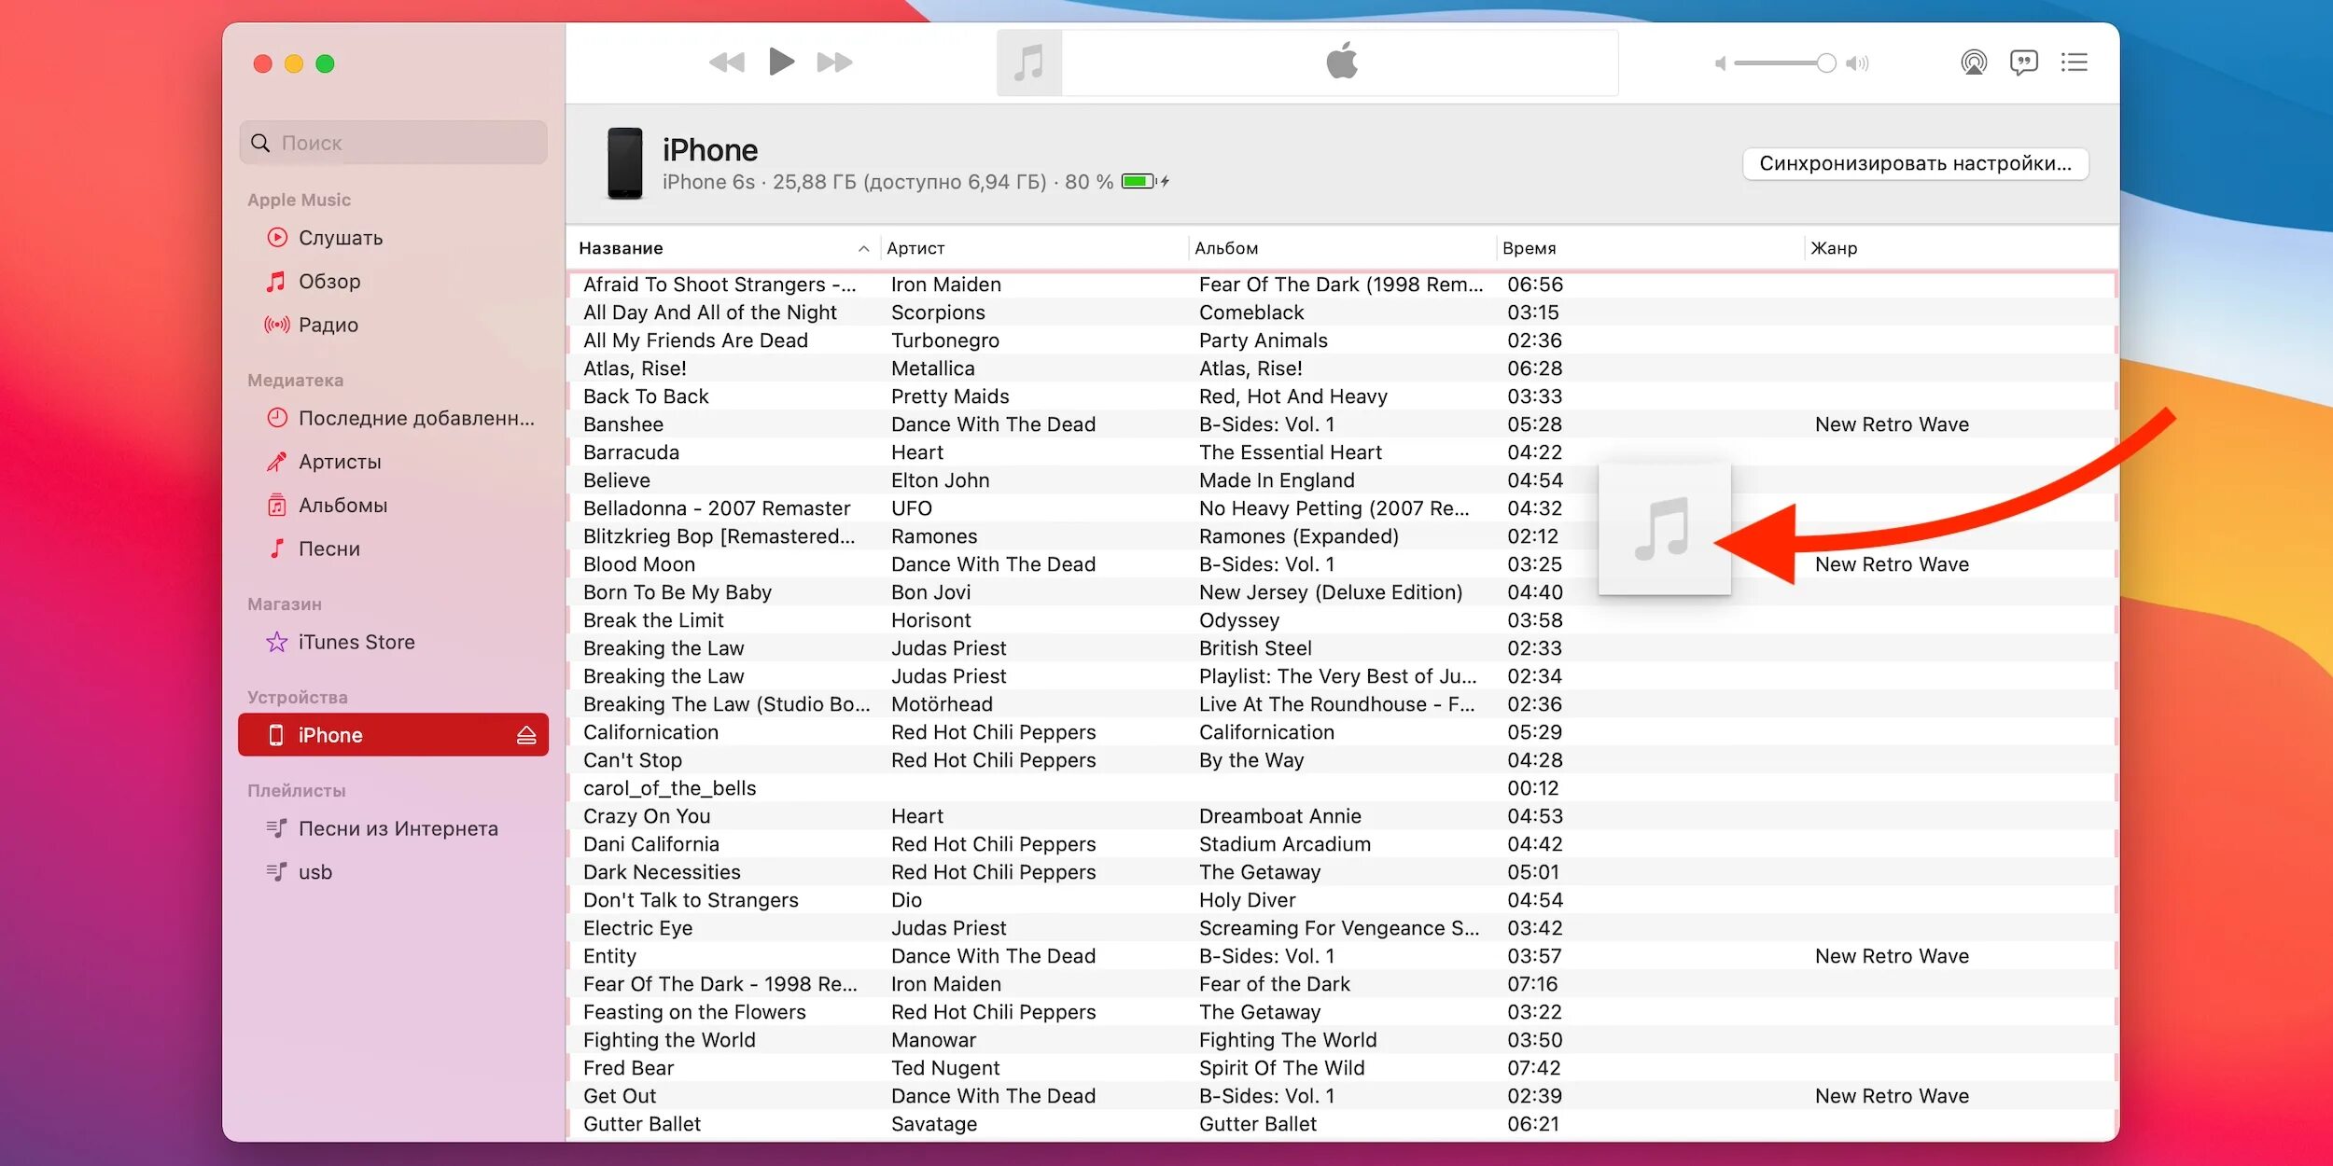2333x1166 pixels.
Task: Click the Apple logo in the now playing area
Action: [1341, 61]
